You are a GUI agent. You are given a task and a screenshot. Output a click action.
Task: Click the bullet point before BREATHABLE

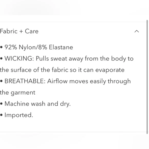(1, 81)
